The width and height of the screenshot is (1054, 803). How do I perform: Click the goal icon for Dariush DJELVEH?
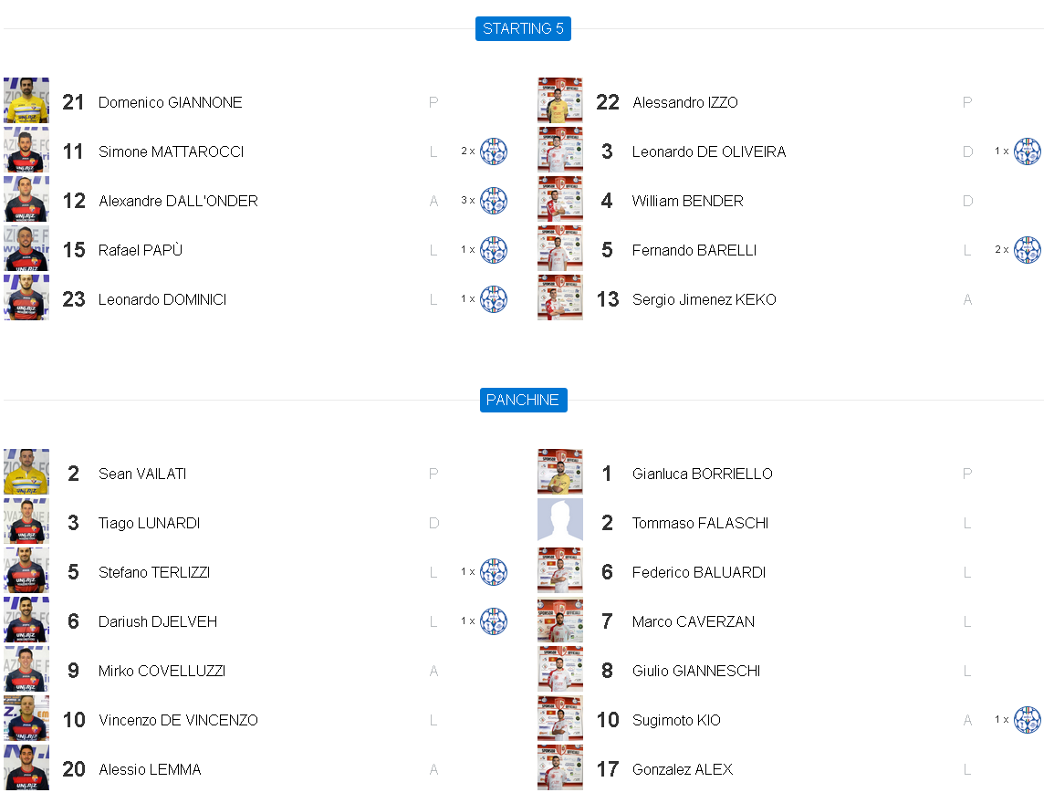pyautogui.click(x=494, y=621)
